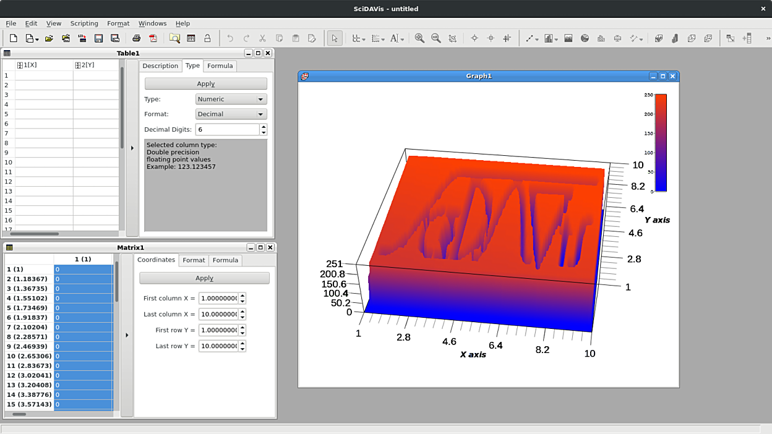772x434 pixels.
Task: Click the color scale legend bar in Graph1
Action: tap(660, 142)
